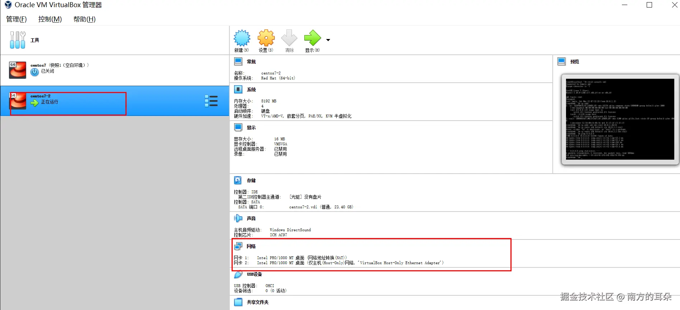Click the VM name centos7-2 in General

271,73
